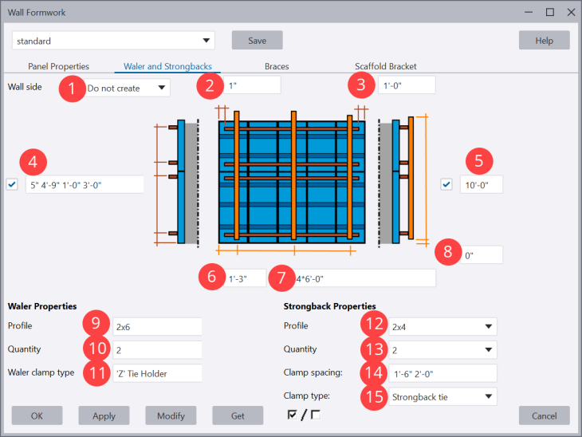Click the right side-view strongback diagram

(x=403, y=181)
